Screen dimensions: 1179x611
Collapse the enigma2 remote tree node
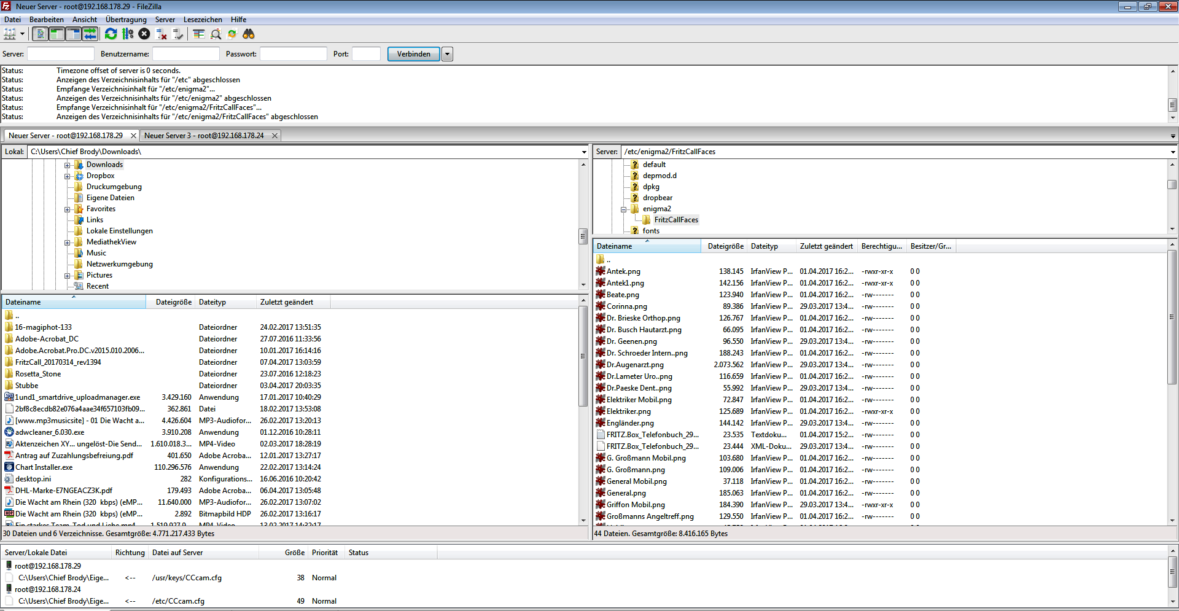coord(623,209)
